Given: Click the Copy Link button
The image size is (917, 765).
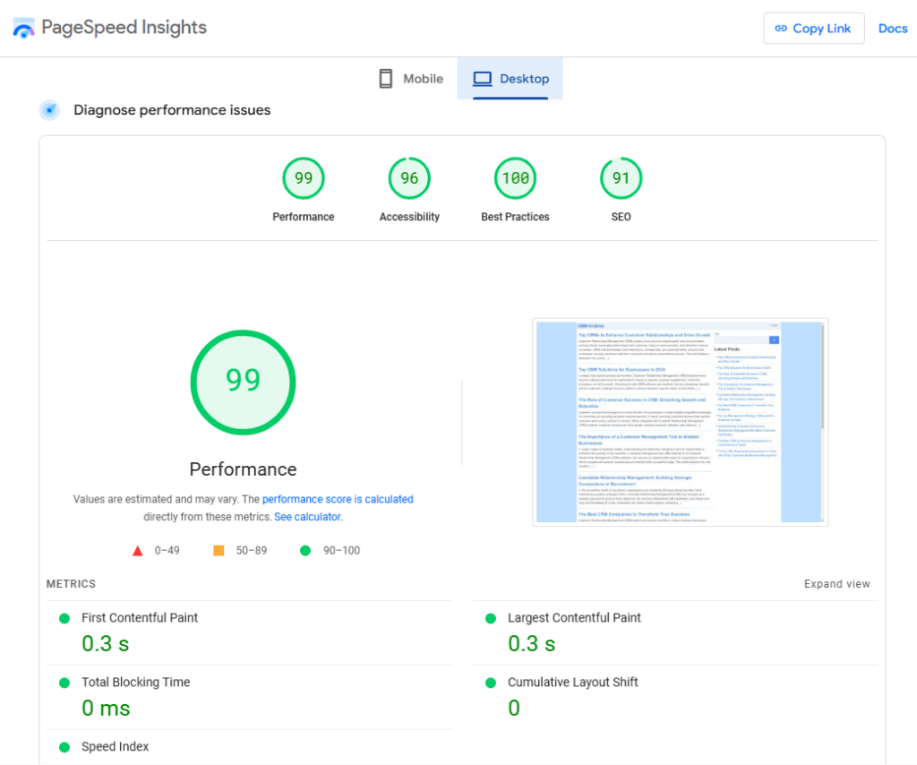Looking at the screenshot, I should pyautogui.click(x=813, y=28).
